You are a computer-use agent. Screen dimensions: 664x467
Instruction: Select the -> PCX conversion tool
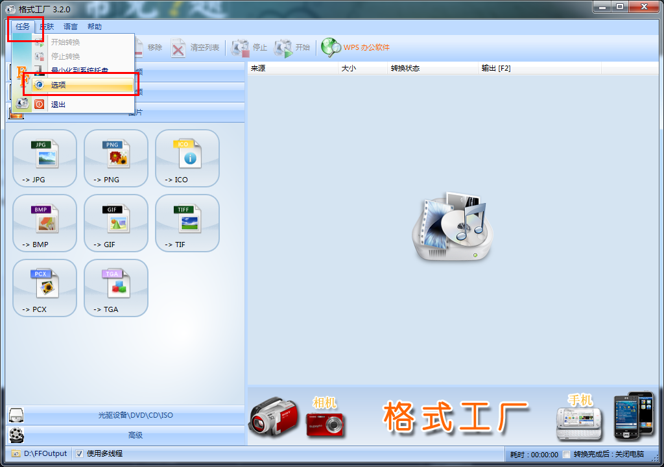pos(44,287)
